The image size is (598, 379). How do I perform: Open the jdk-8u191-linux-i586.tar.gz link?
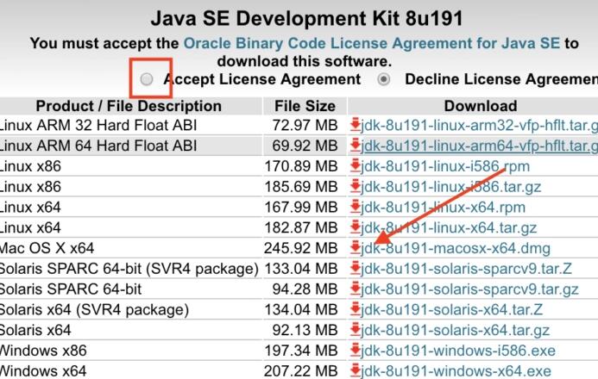pyautogui.click(x=451, y=187)
